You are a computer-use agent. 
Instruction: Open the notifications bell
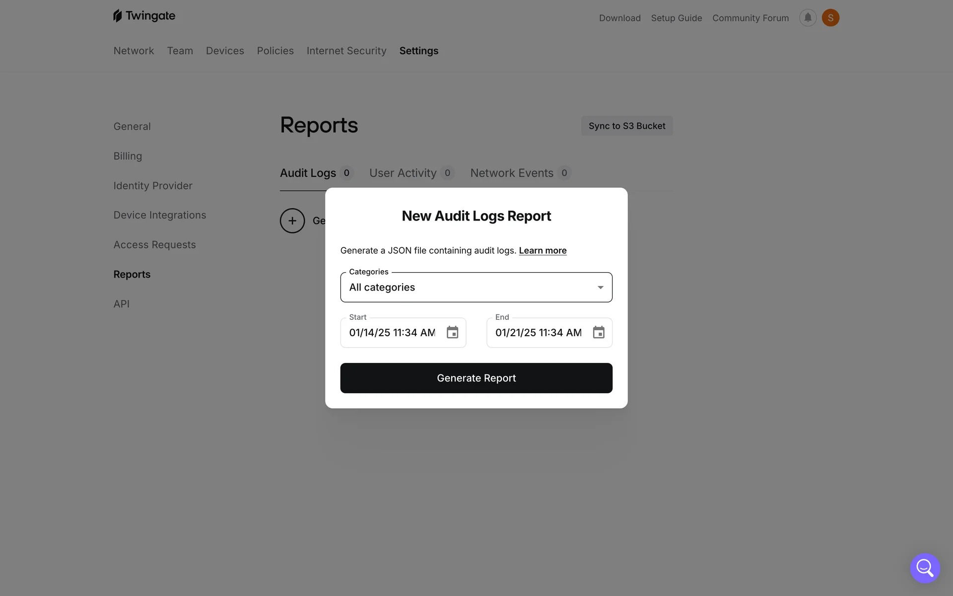click(x=808, y=18)
